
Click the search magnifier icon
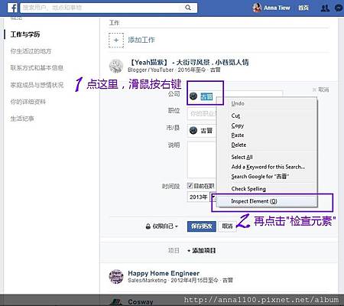(188, 8)
